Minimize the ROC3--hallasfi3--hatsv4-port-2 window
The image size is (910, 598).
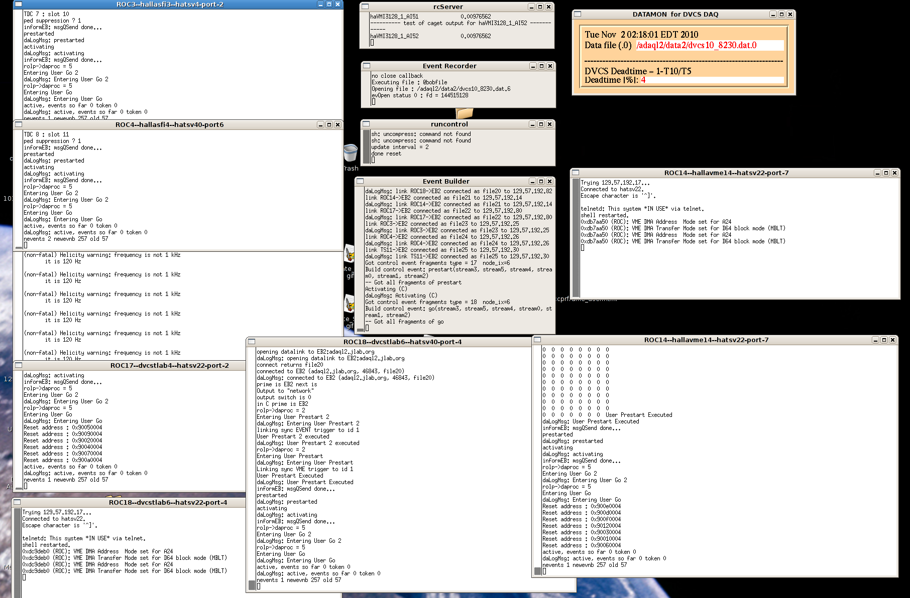coord(321,4)
